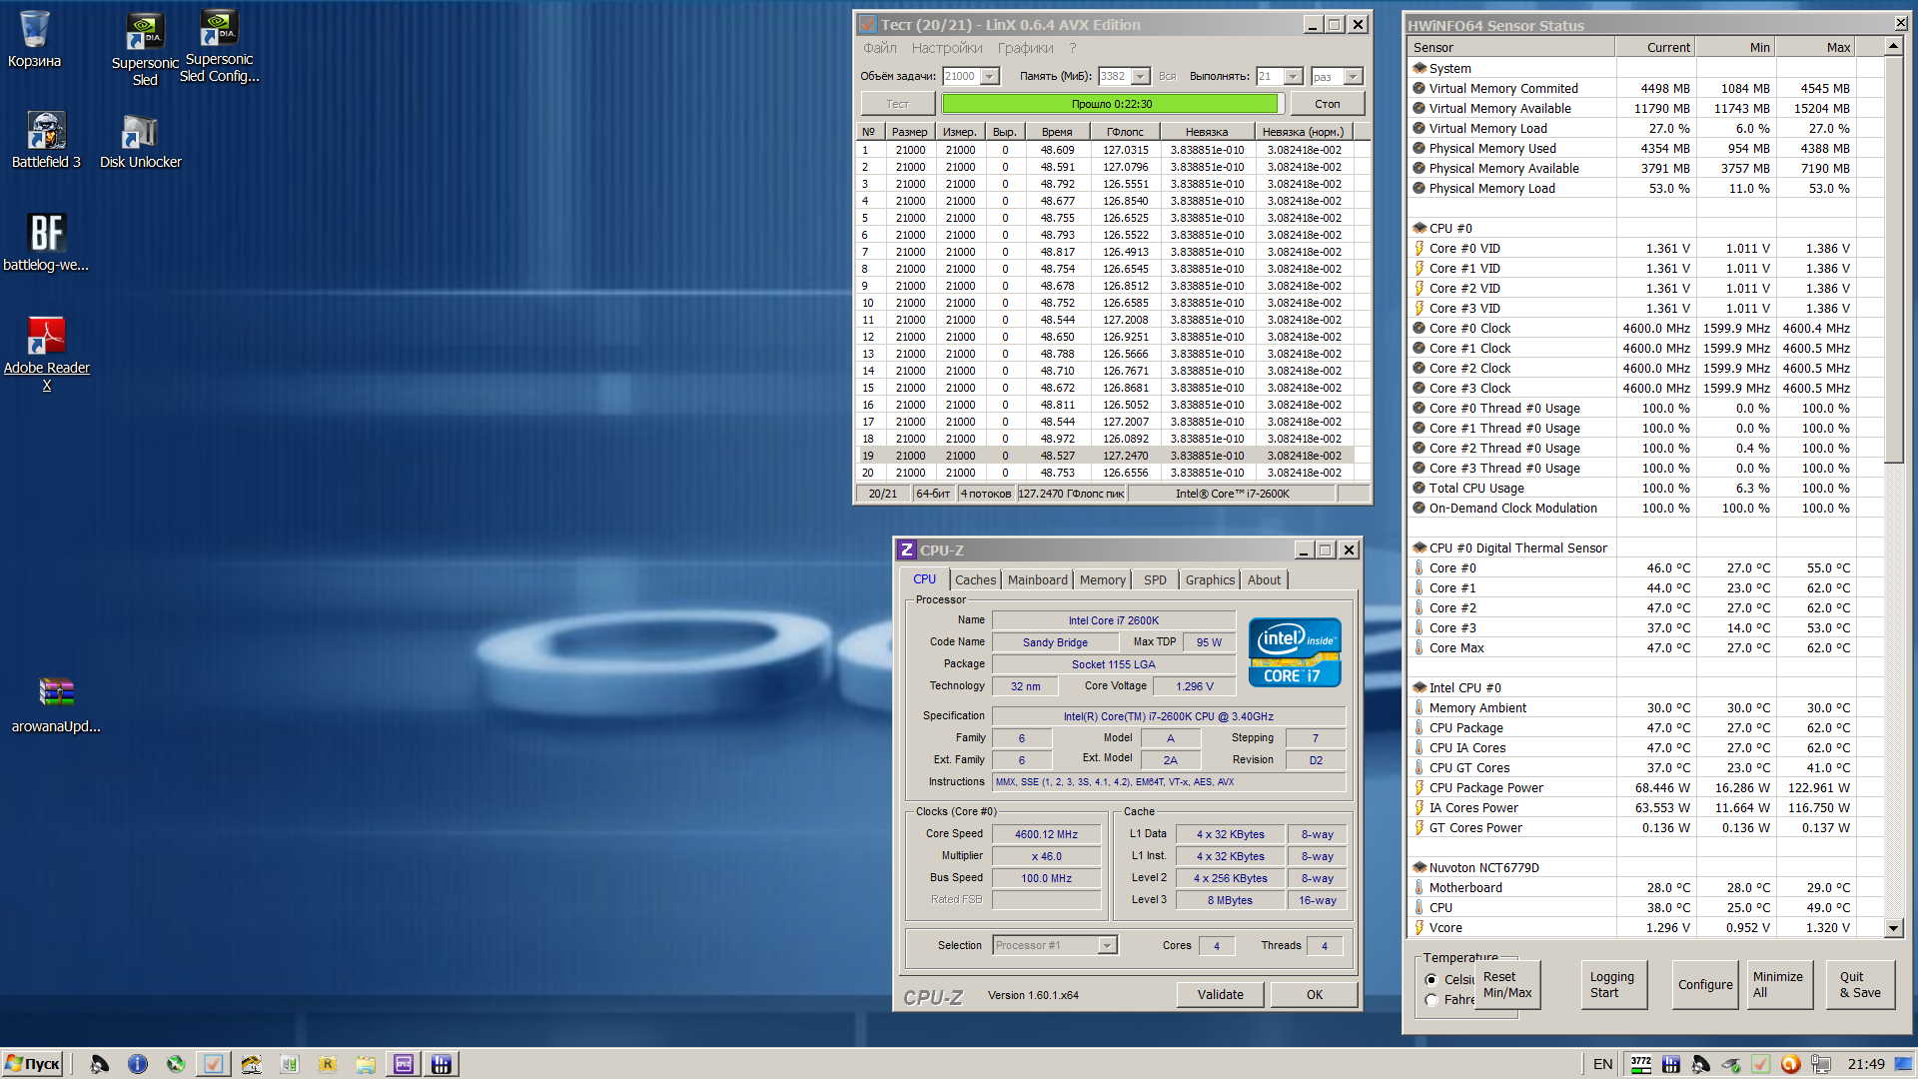Switch to LinX taskbar button
Image resolution: width=1918 pixels, height=1079 pixels.
point(213,1064)
